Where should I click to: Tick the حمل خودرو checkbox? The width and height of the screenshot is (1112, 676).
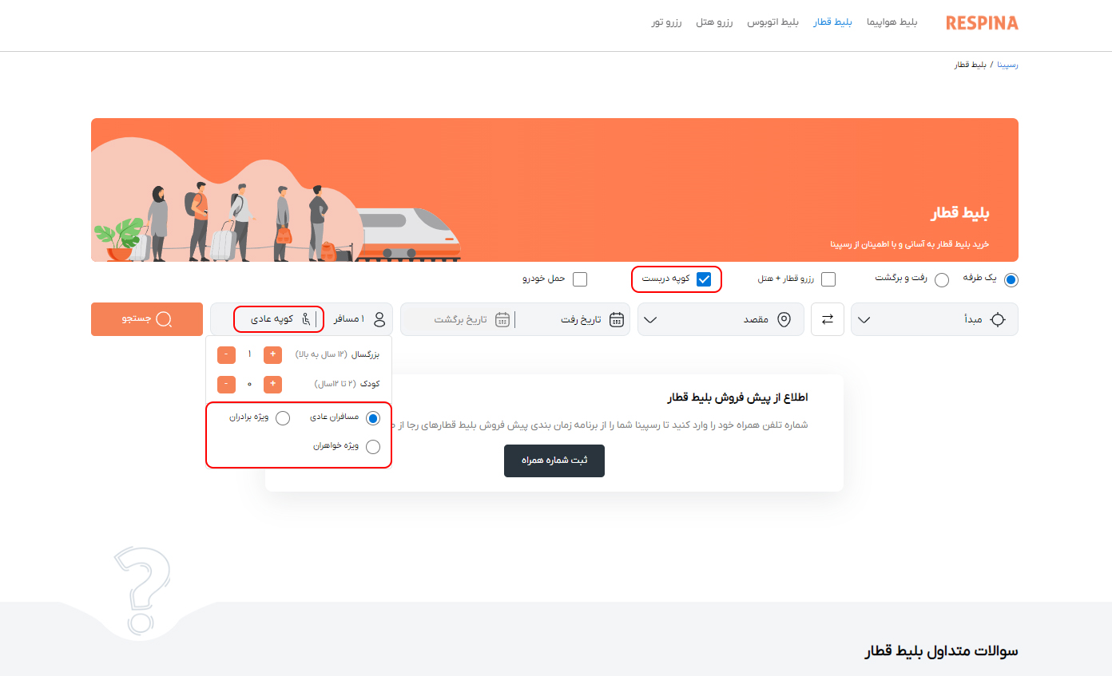(x=580, y=279)
